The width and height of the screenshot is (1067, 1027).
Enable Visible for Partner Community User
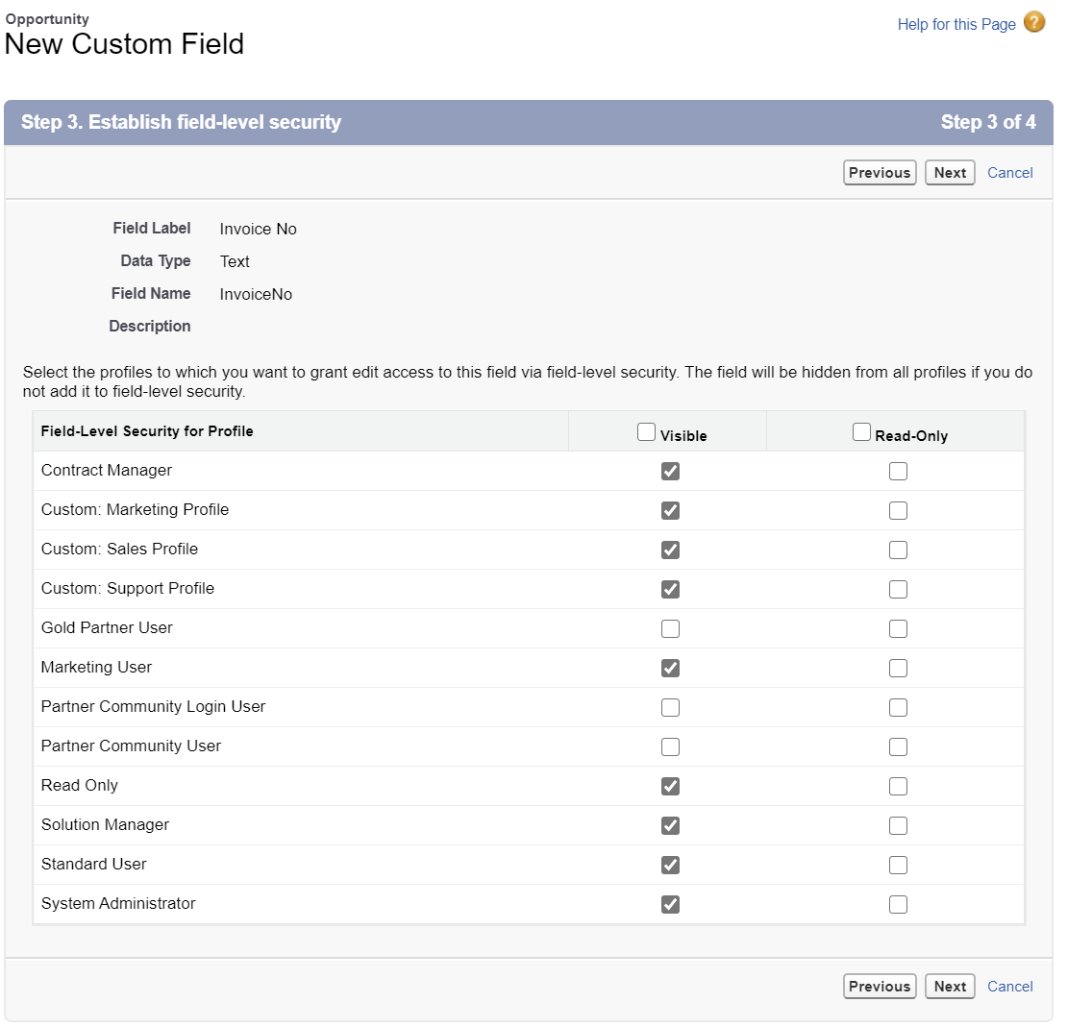click(671, 747)
